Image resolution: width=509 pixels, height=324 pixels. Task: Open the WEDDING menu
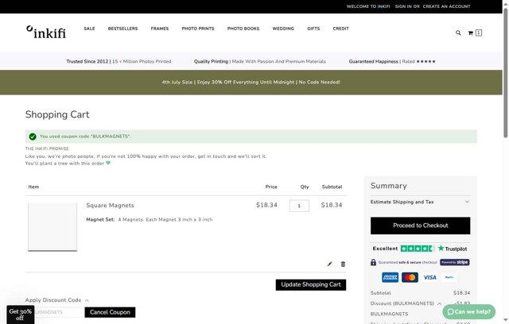[x=283, y=29]
